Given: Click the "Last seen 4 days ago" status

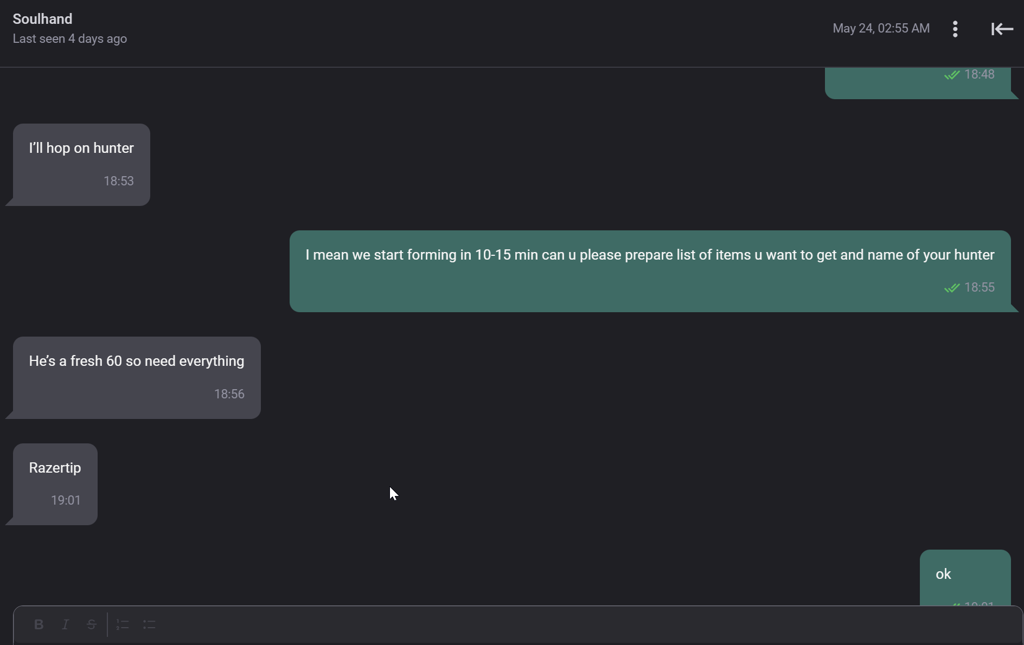Looking at the screenshot, I should 70,39.
